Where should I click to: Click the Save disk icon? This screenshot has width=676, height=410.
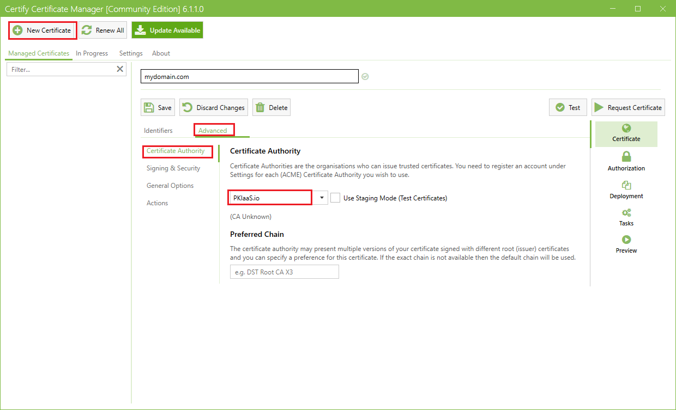coord(150,107)
